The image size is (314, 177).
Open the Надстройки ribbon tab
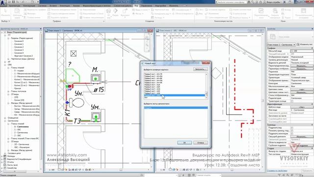[x=160, y=6]
